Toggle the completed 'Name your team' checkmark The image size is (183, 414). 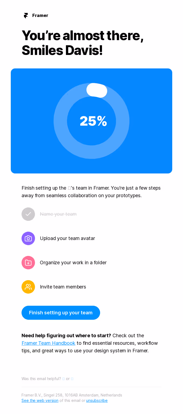(28, 214)
